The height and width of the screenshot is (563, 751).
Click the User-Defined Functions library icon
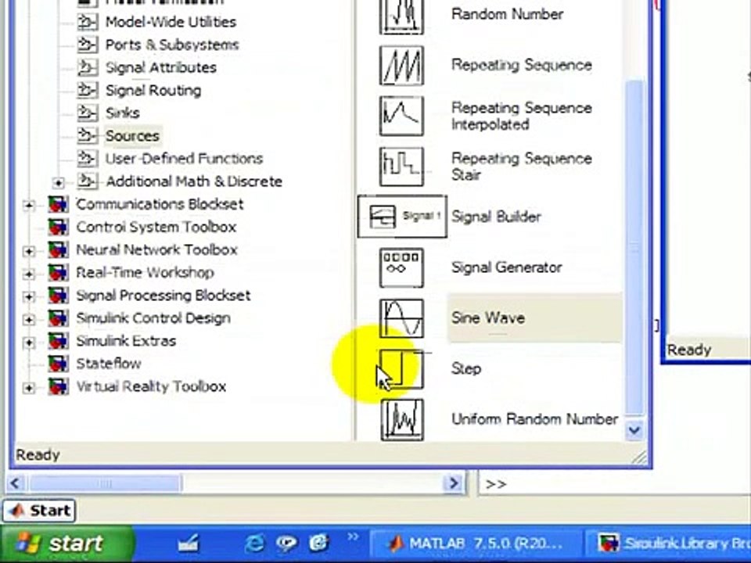click(87, 159)
